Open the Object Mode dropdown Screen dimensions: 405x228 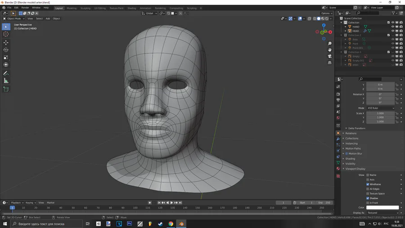[x=13, y=18]
